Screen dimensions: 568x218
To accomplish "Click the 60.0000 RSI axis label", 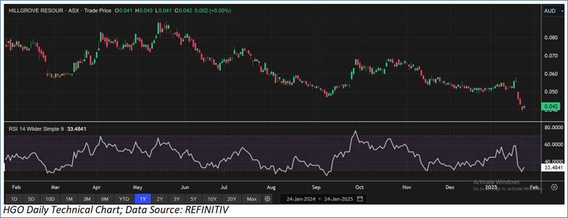I will tap(553, 144).
